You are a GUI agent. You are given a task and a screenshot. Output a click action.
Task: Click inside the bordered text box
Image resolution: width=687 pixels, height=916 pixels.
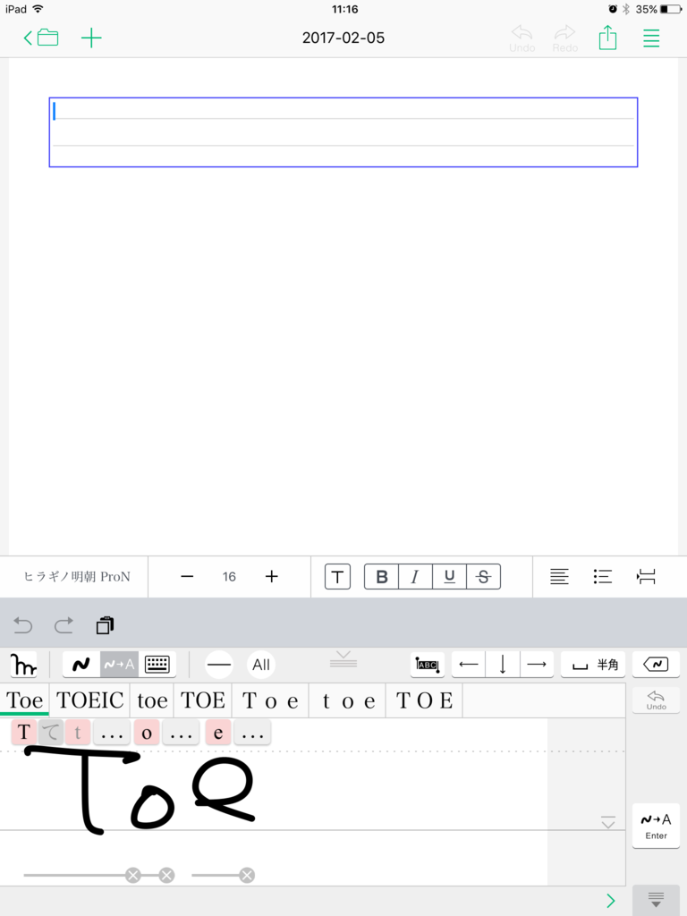343,132
